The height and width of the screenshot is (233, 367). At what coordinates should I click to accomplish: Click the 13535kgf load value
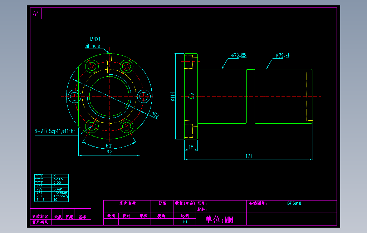60,196
